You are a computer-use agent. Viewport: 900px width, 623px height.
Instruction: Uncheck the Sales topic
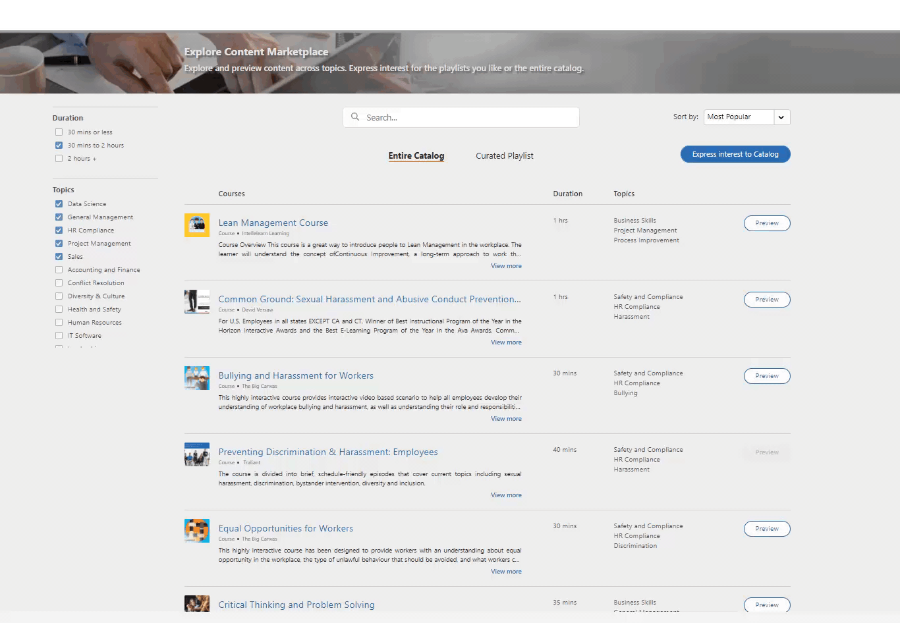(x=59, y=257)
